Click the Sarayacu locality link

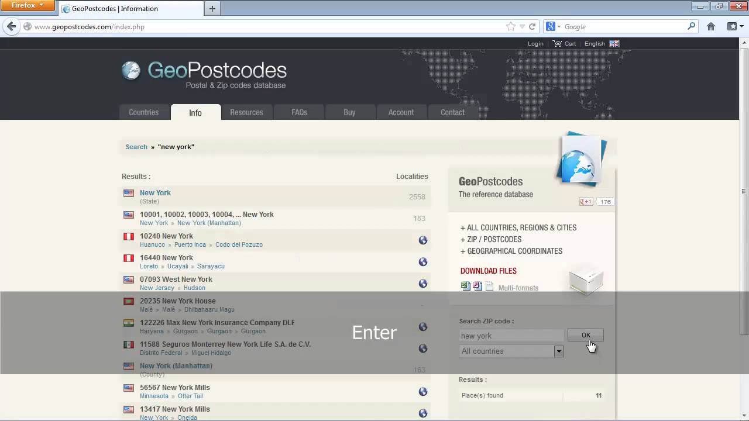[x=211, y=266]
